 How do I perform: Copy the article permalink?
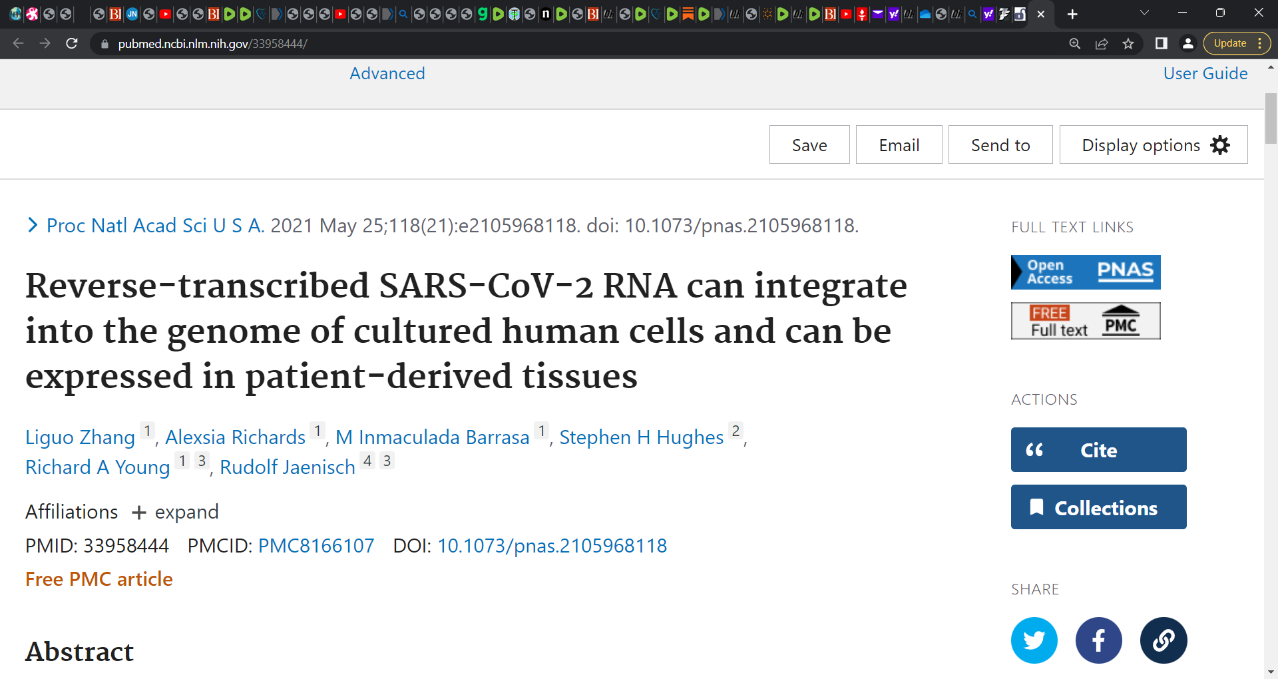(x=1163, y=640)
